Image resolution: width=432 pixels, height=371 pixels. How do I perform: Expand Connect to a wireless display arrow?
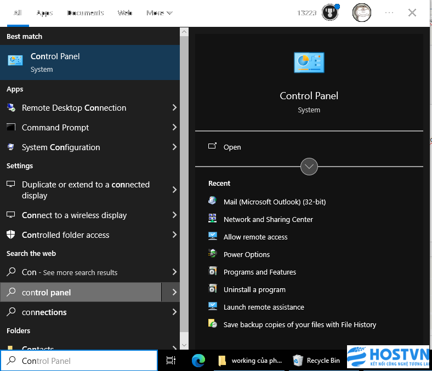point(174,215)
